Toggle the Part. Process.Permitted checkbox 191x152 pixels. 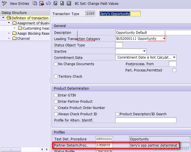174,70
